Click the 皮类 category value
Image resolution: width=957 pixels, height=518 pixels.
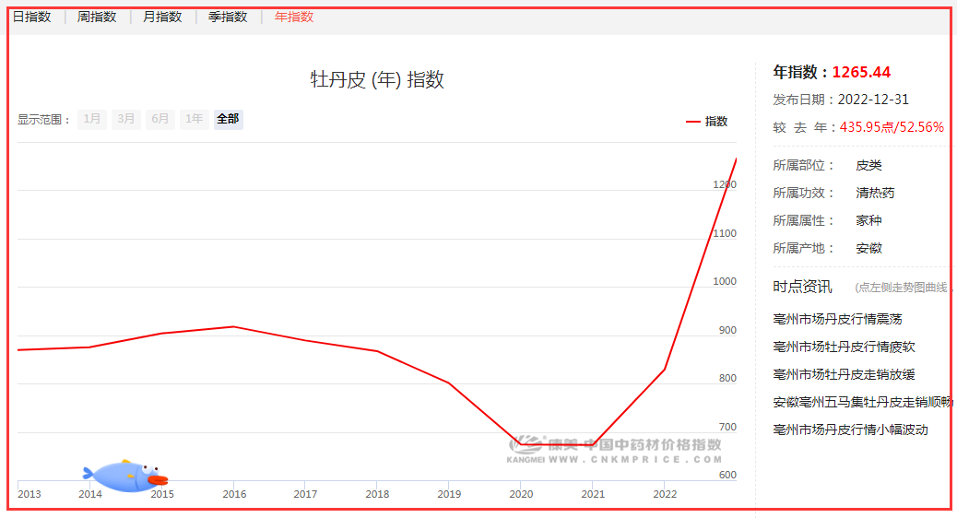click(x=868, y=165)
